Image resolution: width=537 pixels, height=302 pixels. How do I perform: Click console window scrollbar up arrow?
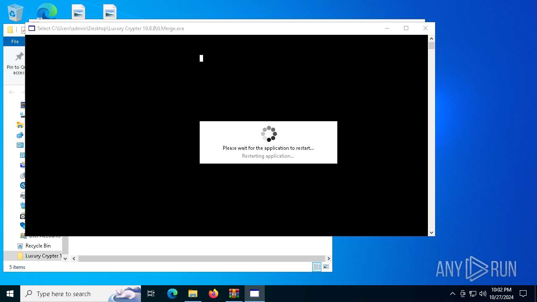click(431, 39)
